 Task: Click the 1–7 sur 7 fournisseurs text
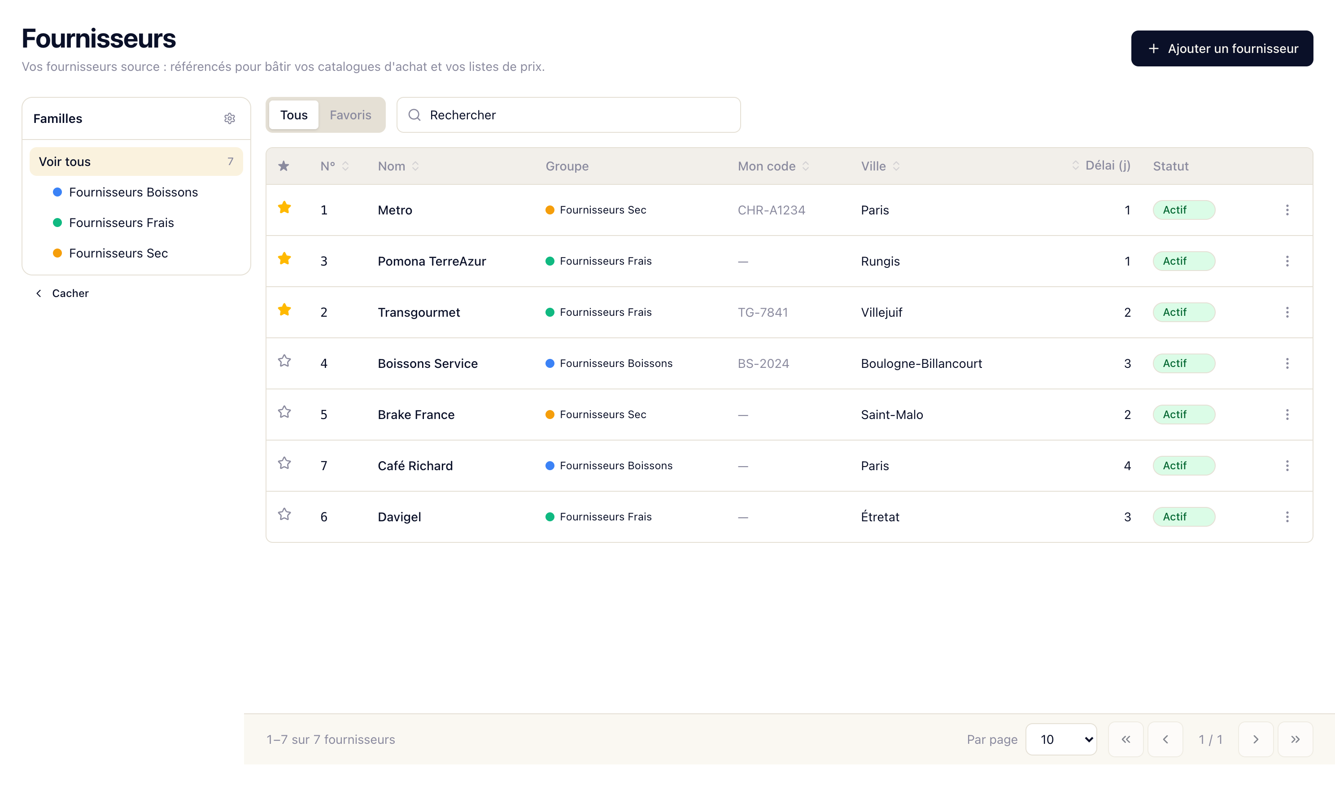[331, 739]
